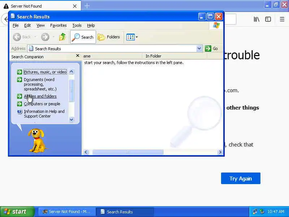Open the Forward history dropdown arrow
The height and width of the screenshot is (217, 289).
53,37
